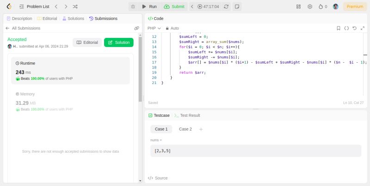Switch to the Description tab
370x186 pixels.
click(x=19, y=18)
